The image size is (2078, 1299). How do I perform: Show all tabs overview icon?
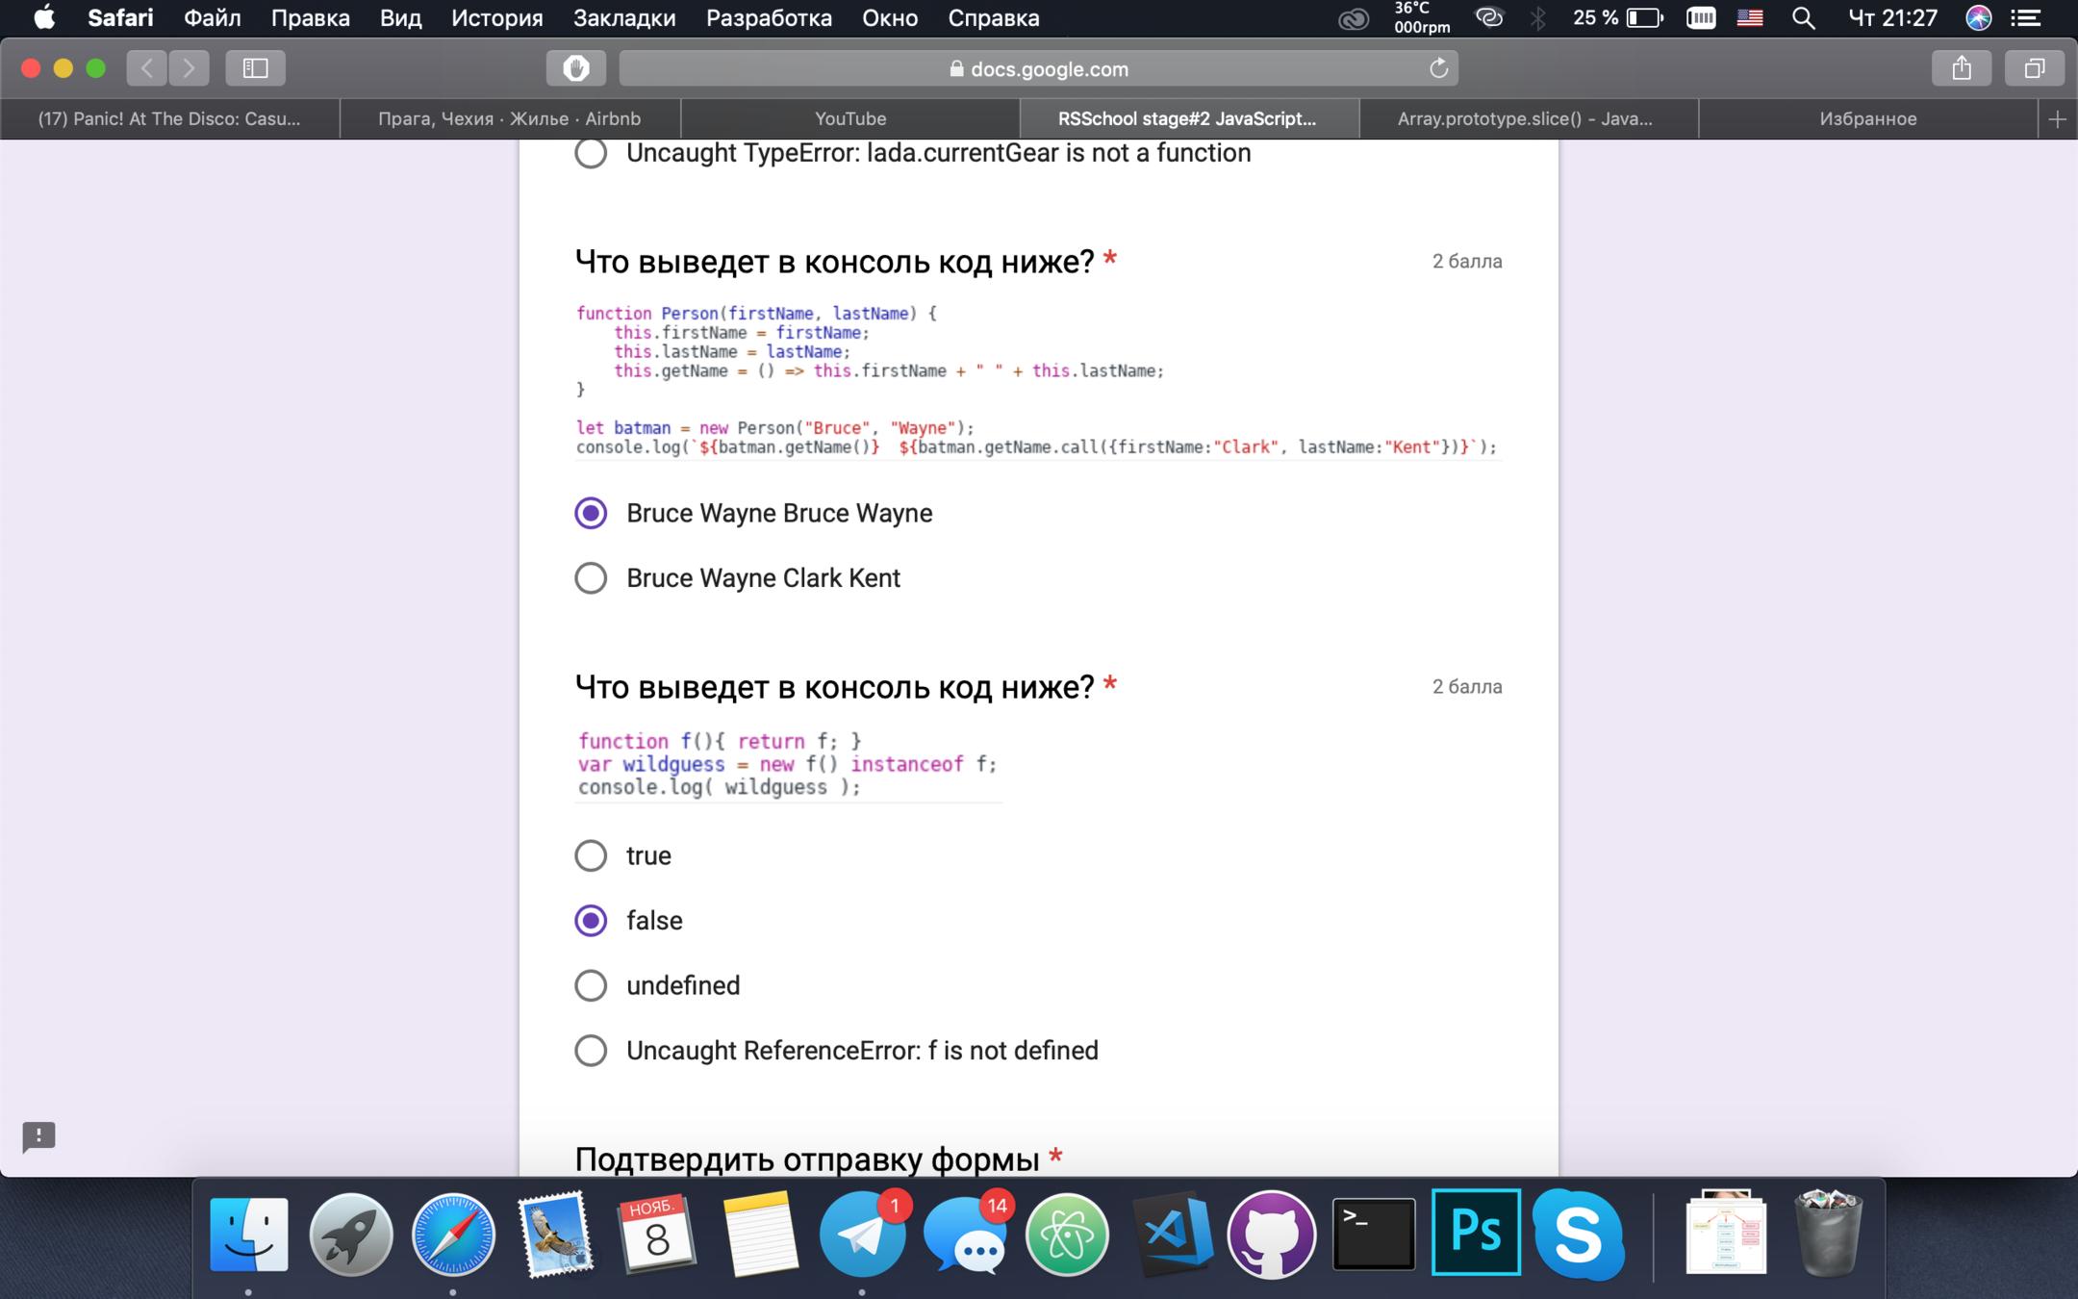2034,68
